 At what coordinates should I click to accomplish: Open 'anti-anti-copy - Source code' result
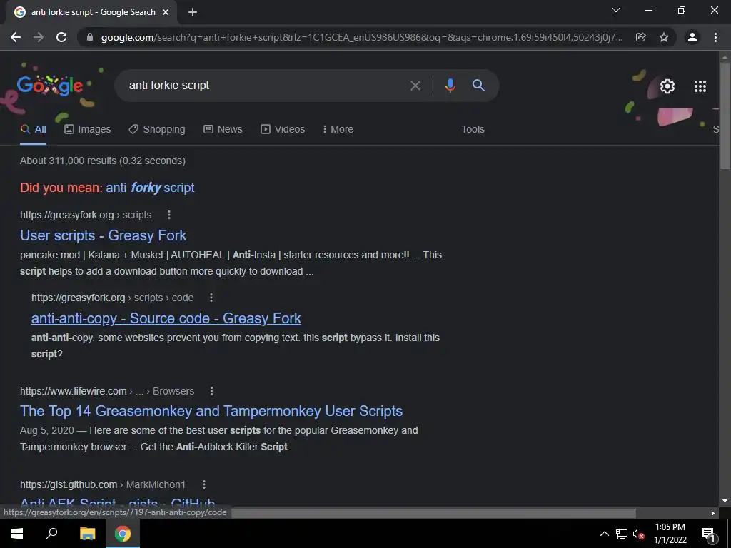tap(166, 318)
